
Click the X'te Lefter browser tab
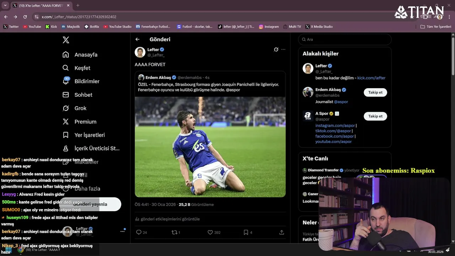tap(41, 5)
